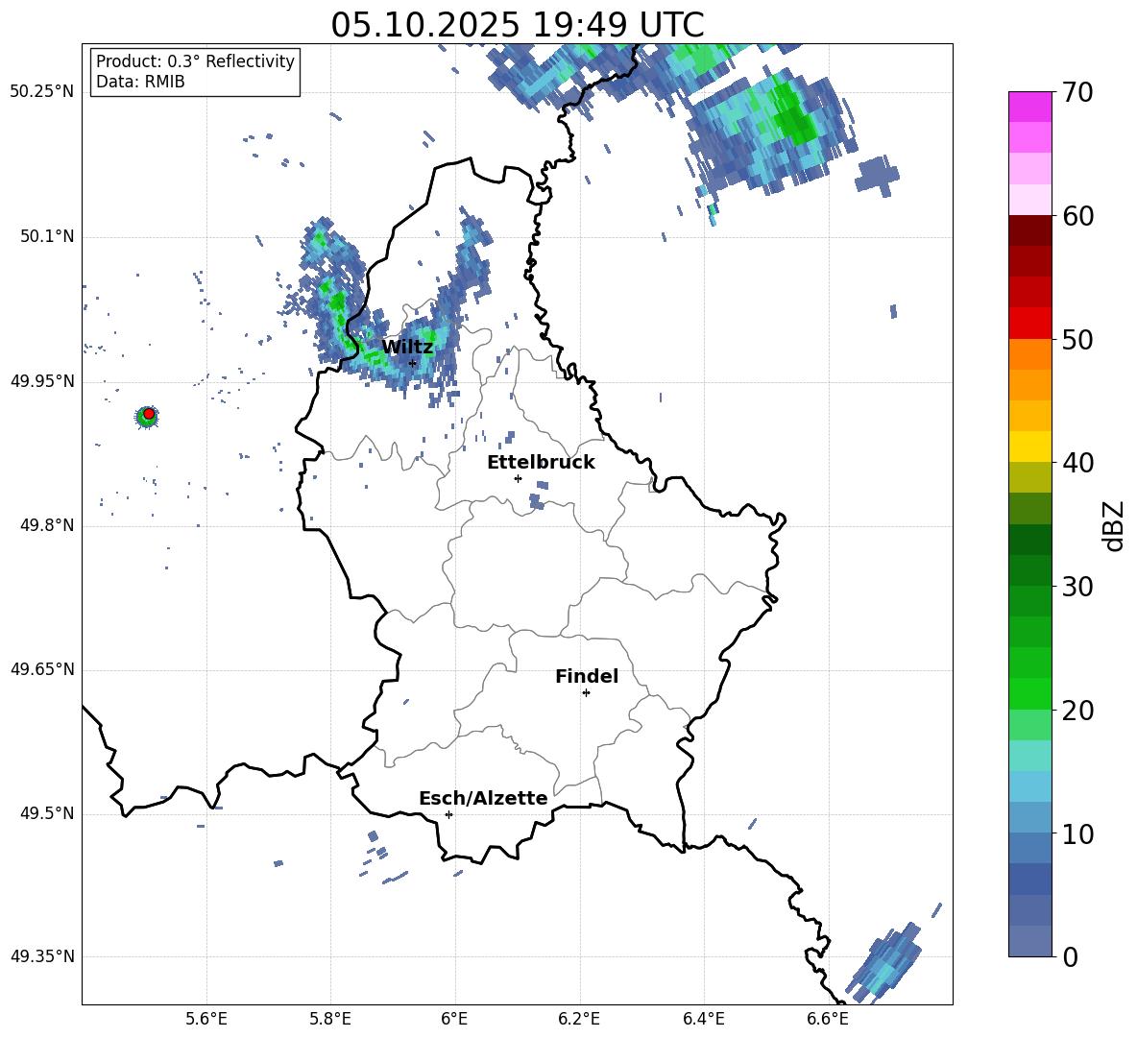Pick the orange swatch just below 50 dBZ

coord(1029,354)
